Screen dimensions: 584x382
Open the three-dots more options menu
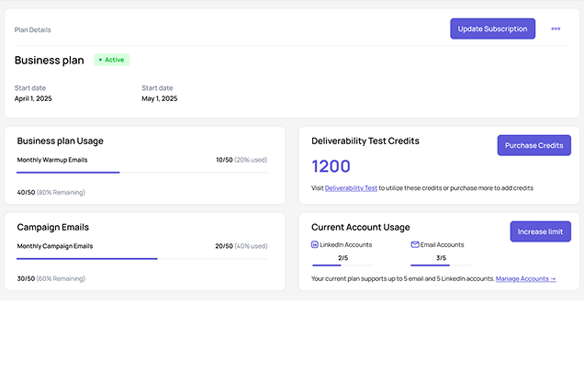pos(556,28)
